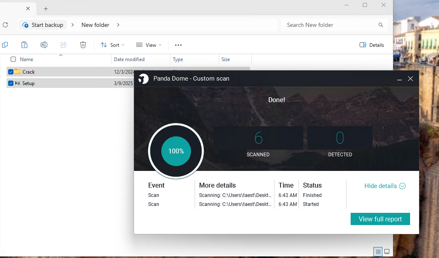This screenshot has width=439, height=258.
Task: Click the 100% scan progress circle
Action: click(x=176, y=151)
